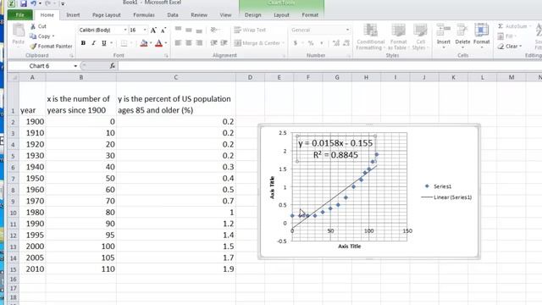542x305 pixels.
Task: Click the Center alignment icon
Action: 188,43
